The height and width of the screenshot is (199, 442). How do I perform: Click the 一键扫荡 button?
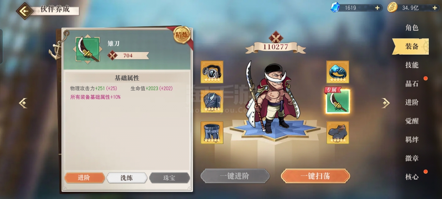(315, 176)
